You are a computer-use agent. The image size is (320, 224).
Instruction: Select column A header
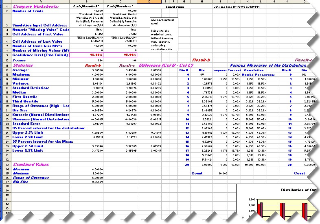(x=40, y=2)
